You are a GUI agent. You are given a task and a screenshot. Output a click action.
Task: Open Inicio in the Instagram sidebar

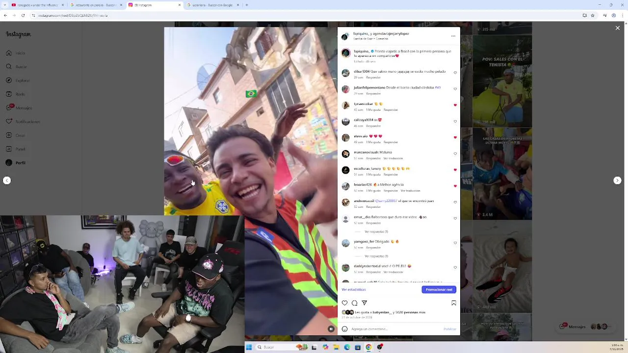coord(16,53)
